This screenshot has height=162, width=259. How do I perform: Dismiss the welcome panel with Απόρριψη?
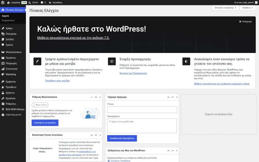coord(245,22)
